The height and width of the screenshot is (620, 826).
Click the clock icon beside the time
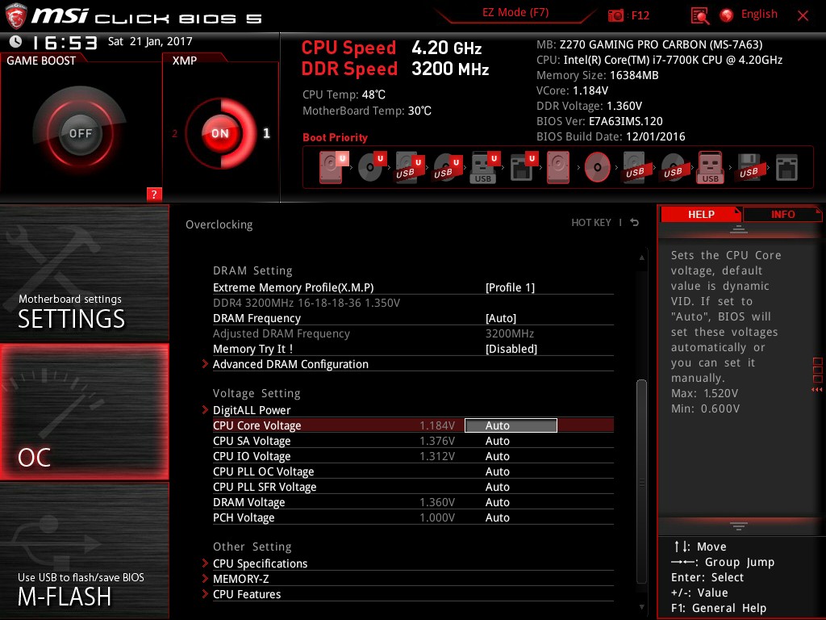(16, 41)
